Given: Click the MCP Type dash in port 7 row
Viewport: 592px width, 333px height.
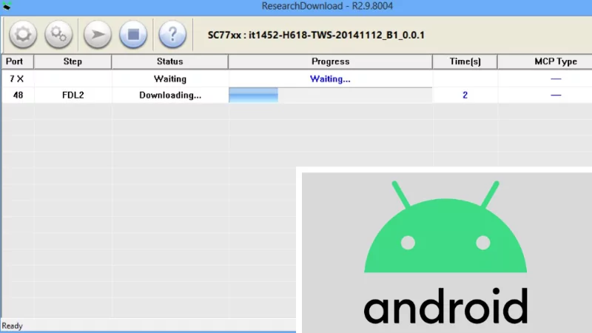Looking at the screenshot, I should pyautogui.click(x=556, y=79).
